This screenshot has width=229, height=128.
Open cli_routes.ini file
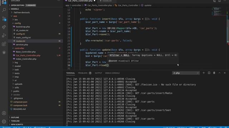(22, 30)
